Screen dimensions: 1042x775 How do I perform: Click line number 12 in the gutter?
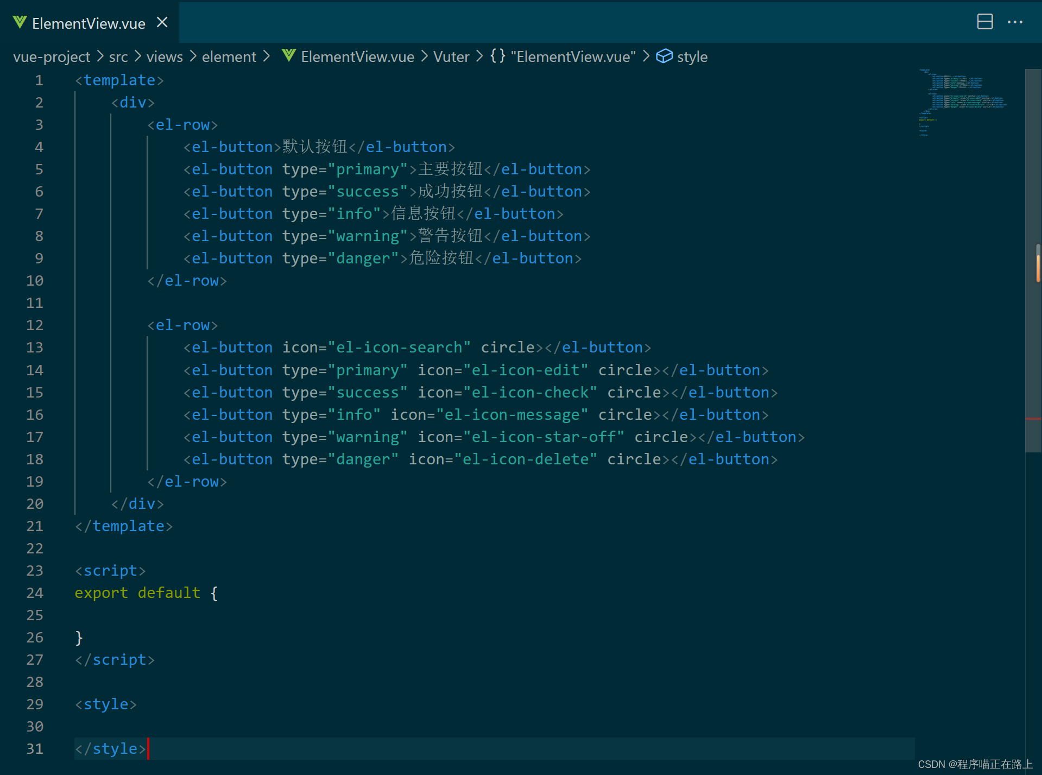click(x=35, y=325)
